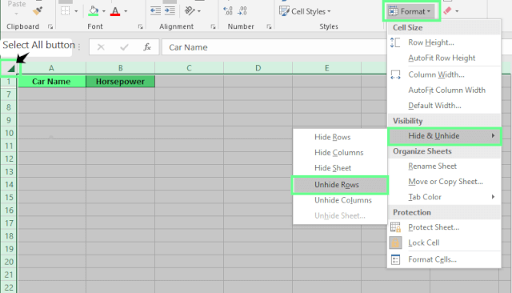Click the formula bar containing Car Name

274,47
